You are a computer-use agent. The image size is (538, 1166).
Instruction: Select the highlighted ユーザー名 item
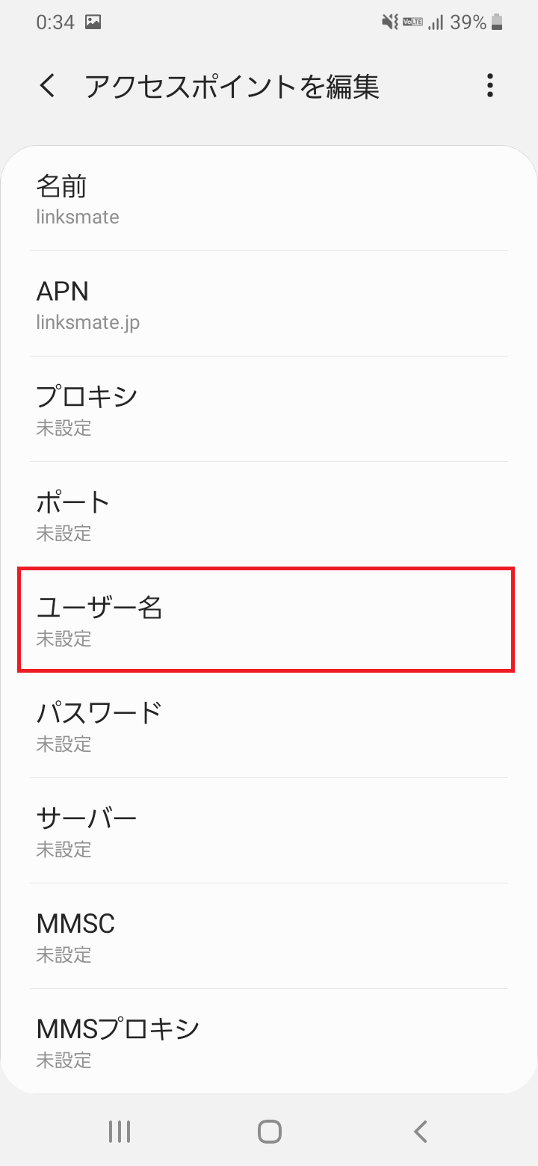pyautogui.click(x=266, y=620)
